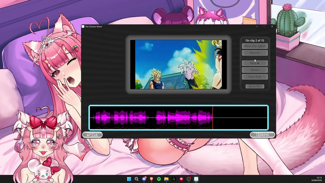325x183 pixels.
Task: Start recording with the Record button
Action: (x=255, y=53)
